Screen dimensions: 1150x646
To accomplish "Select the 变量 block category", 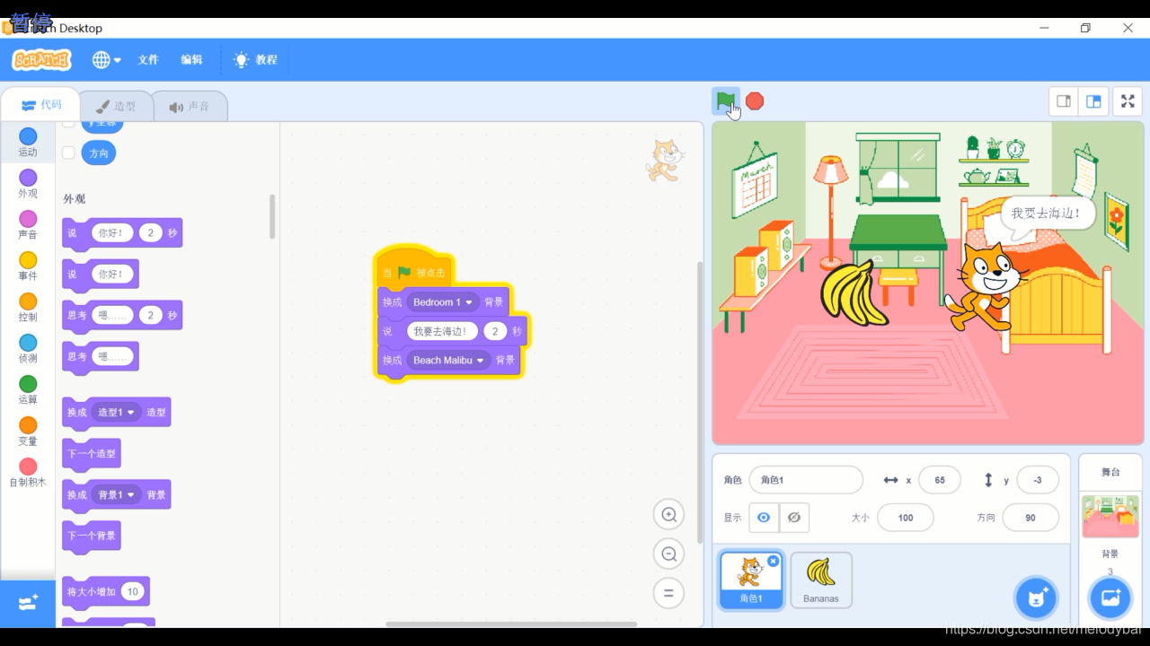I will 28,432.
